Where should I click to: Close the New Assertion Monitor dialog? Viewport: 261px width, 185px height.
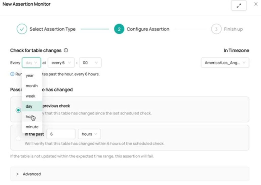pyautogui.click(x=256, y=4)
